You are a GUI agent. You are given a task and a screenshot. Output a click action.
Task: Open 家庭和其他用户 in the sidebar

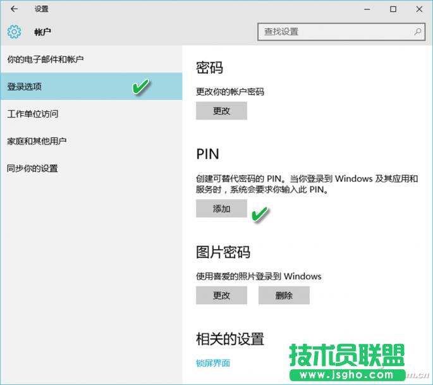click(37, 141)
